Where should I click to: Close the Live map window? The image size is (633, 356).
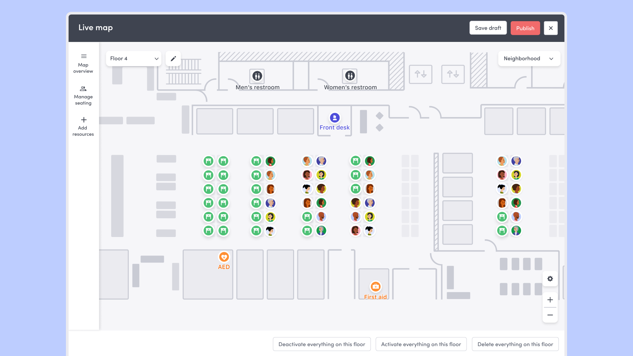[551, 28]
